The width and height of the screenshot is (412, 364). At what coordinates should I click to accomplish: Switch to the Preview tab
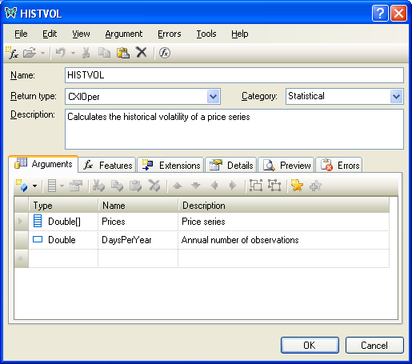coord(286,166)
